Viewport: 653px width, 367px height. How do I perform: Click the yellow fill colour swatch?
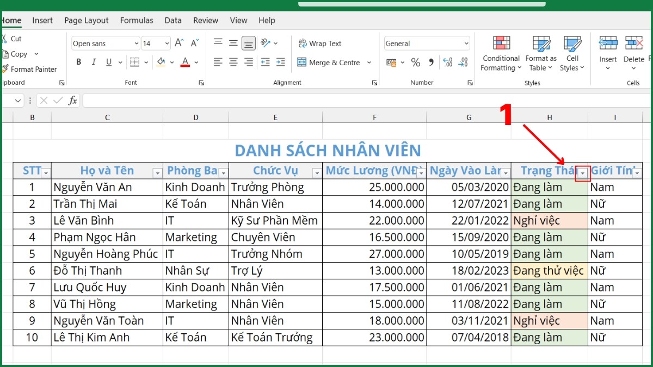tap(161, 63)
